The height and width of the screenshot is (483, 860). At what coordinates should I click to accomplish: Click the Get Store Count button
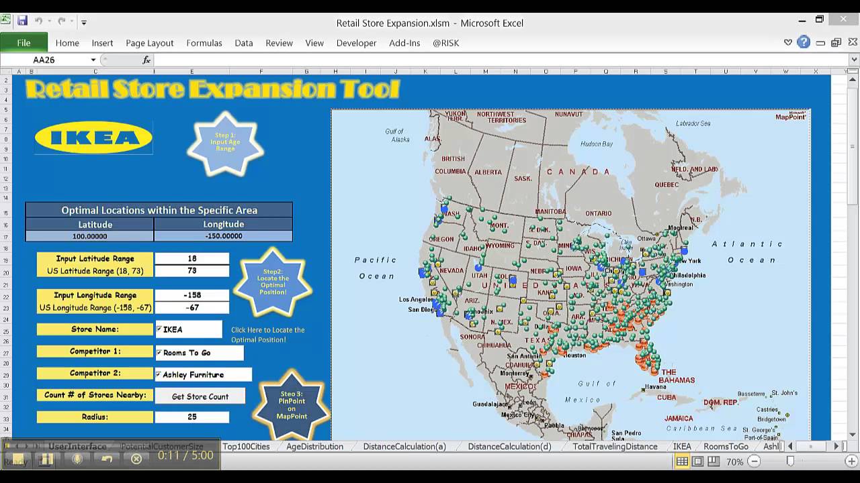[x=200, y=396]
